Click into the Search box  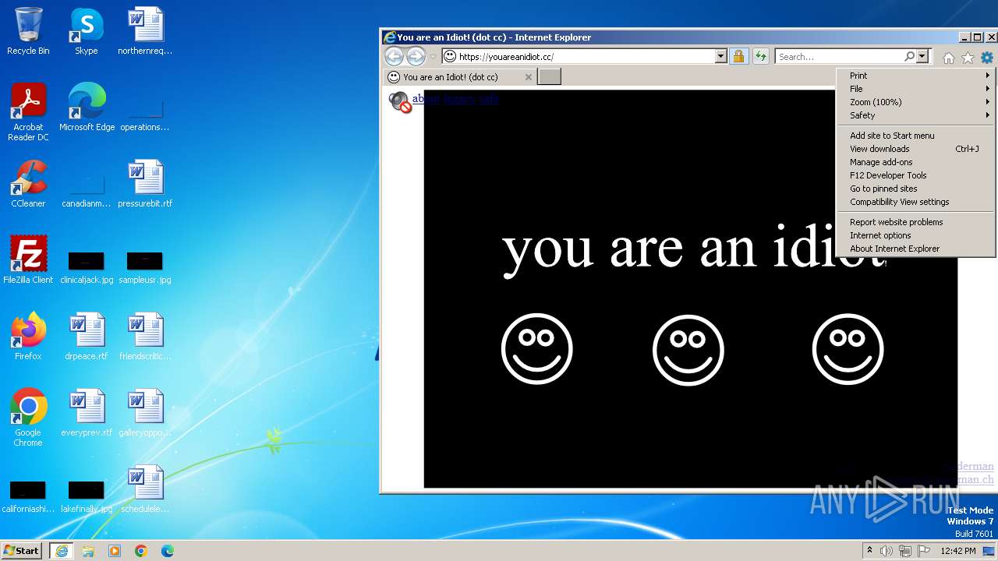(x=840, y=56)
